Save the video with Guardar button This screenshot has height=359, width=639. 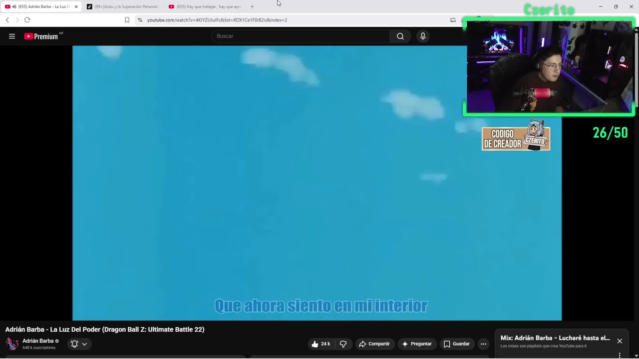456,344
